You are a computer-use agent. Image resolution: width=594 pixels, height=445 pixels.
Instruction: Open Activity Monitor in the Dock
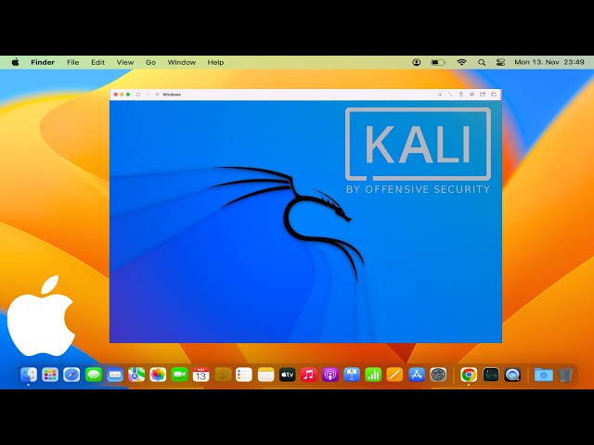(491, 375)
